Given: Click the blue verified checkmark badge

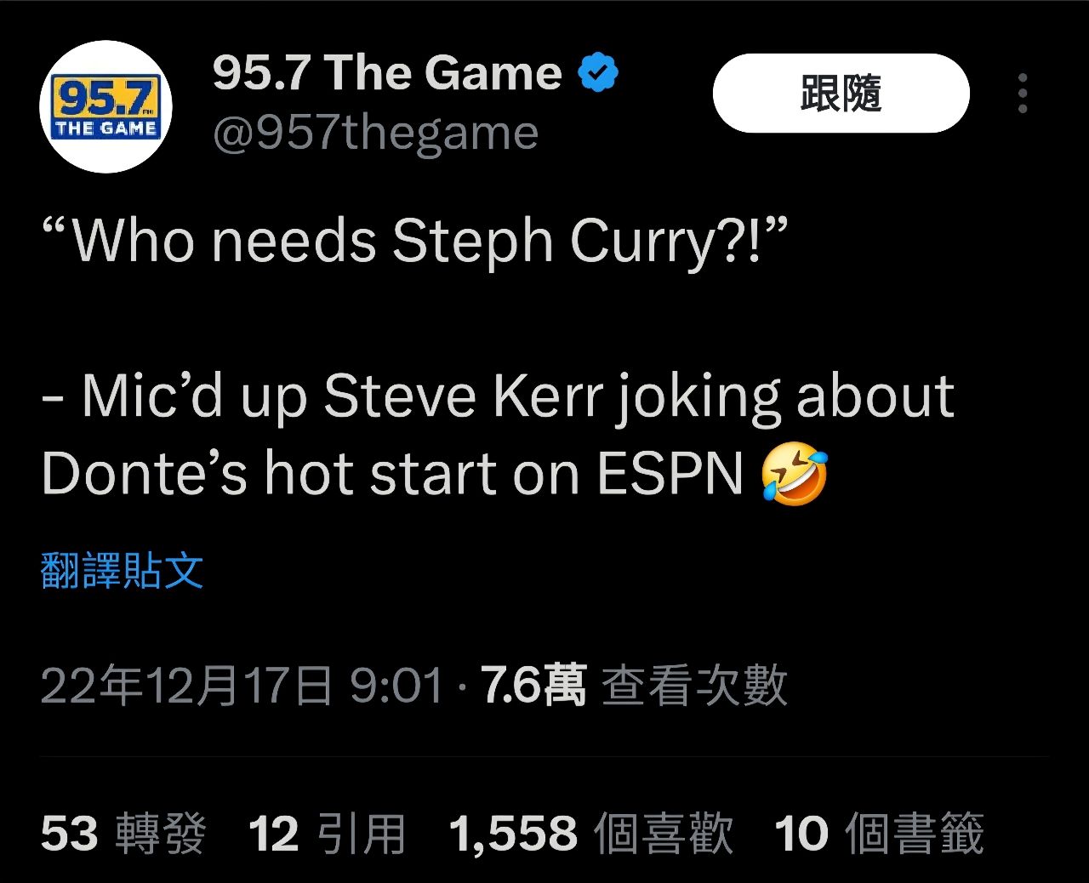Looking at the screenshot, I should (598, 72).
